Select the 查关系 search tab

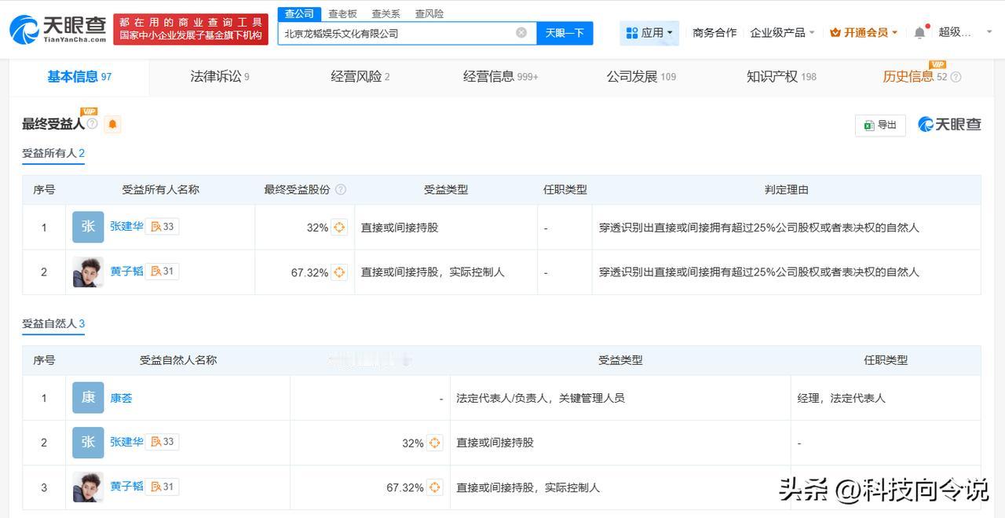(x=386, y=13)
